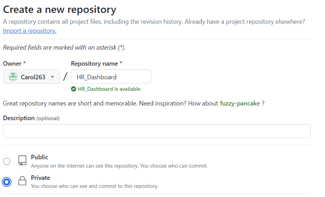Click the 'Repository name *' label
325x197 pixels.
click(x=96, y=64)
